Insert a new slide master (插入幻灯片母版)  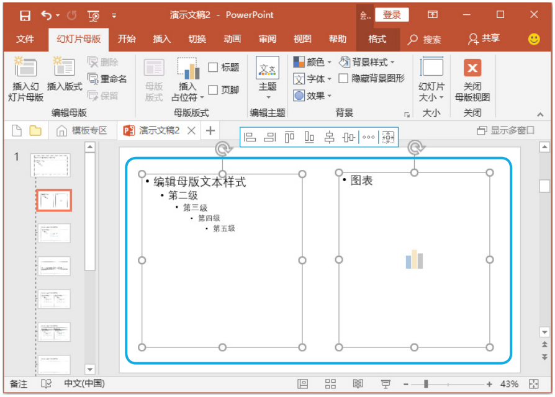(25, 79)
